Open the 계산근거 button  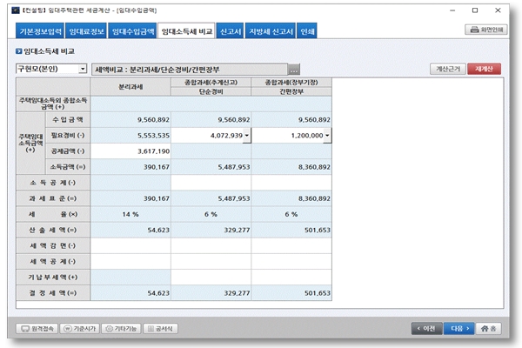(448, 69)
